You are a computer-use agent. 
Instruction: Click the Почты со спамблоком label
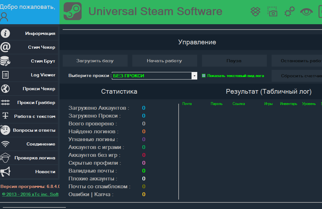tap(99, 186)
